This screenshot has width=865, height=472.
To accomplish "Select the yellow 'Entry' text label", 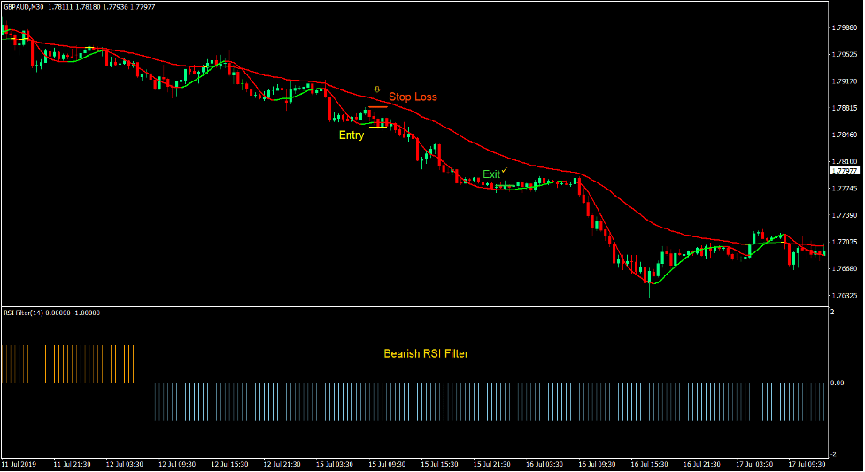I will click(351, 135).
